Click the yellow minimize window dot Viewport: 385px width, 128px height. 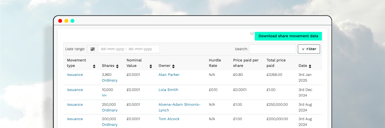[66, 21]
